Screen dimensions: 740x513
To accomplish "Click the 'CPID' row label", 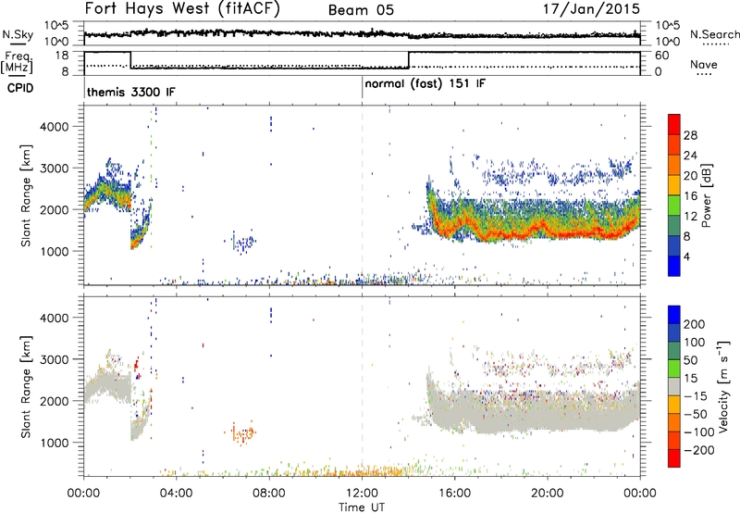I will [x=20, y=88].
